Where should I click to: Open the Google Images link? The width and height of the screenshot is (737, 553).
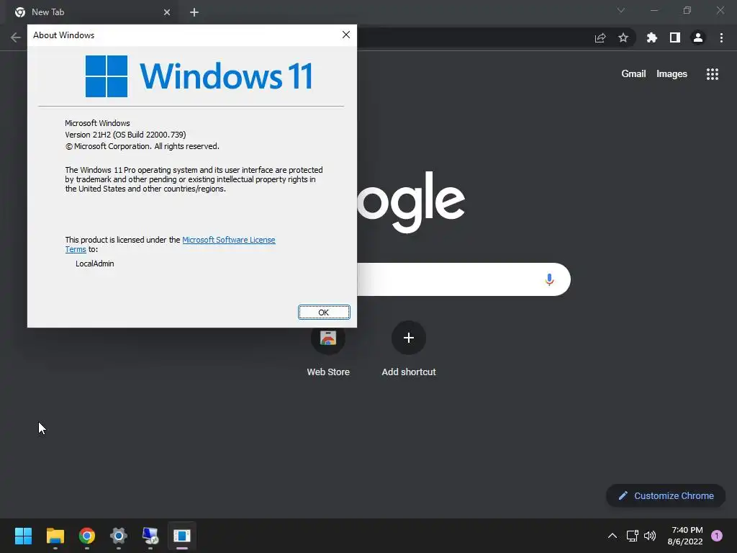pos(672,74)
